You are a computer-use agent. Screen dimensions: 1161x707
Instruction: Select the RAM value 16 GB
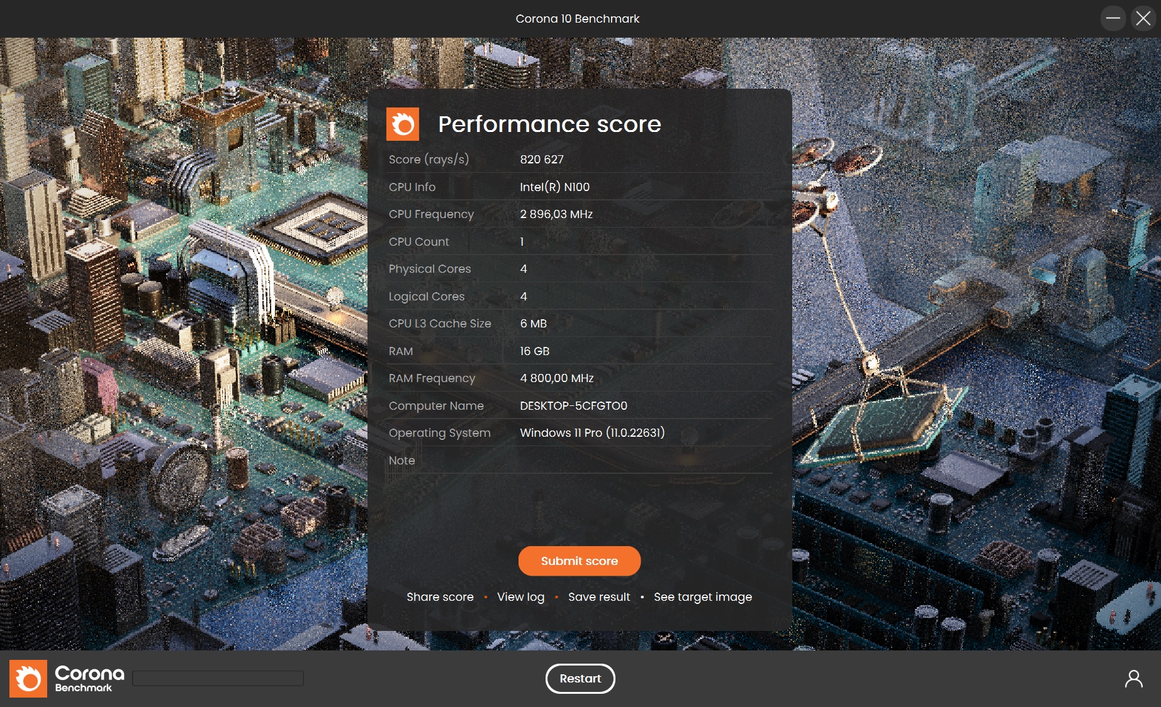pos(534,351)
